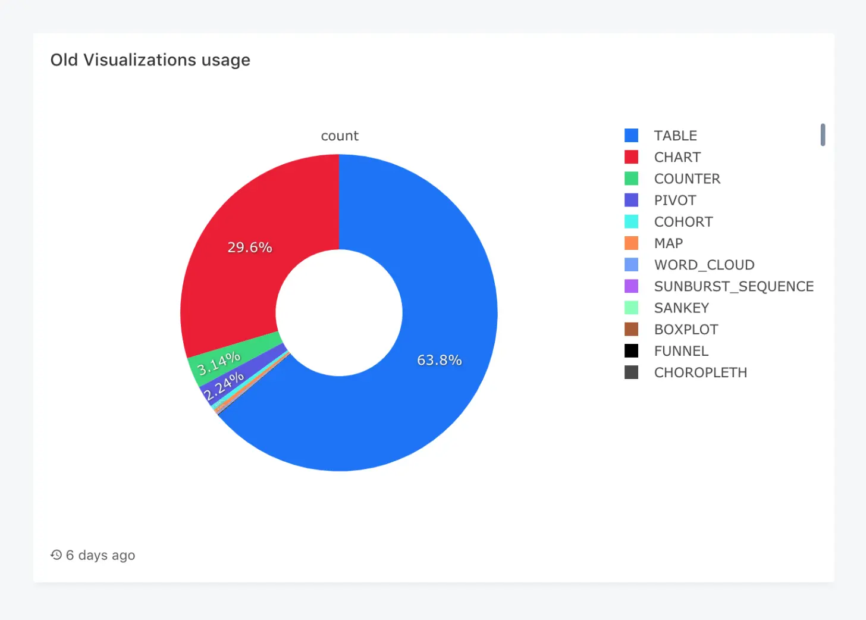Viewport: 866px width, 620px height.
Task: Click the WORD_CLOUD legend color square
Action: 631,265
